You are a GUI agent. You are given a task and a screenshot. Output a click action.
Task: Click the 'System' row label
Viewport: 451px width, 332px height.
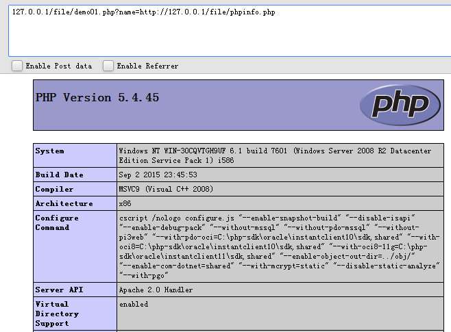pos(50,151)
